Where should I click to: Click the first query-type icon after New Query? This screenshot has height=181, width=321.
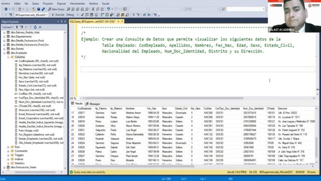click(68, 9)
